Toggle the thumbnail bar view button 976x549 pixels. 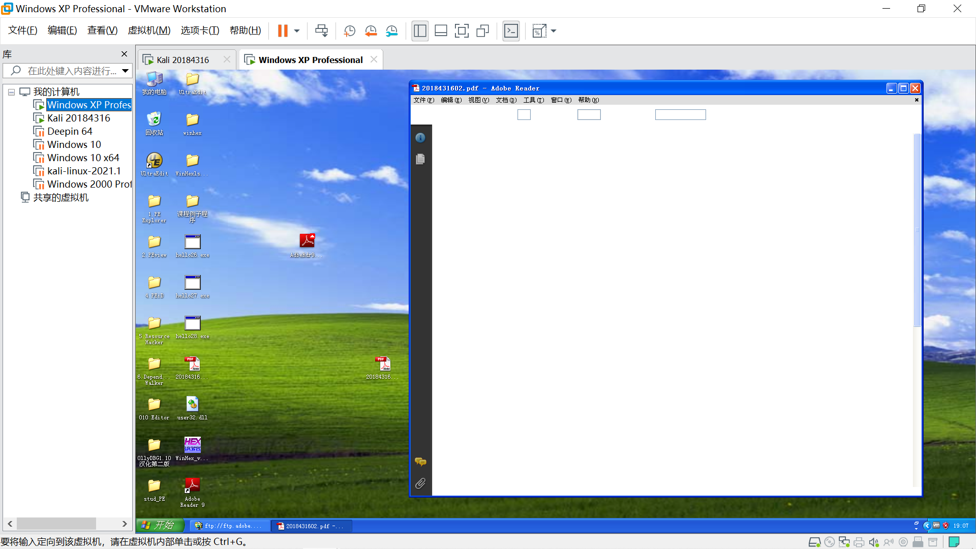tap(441, 31)
